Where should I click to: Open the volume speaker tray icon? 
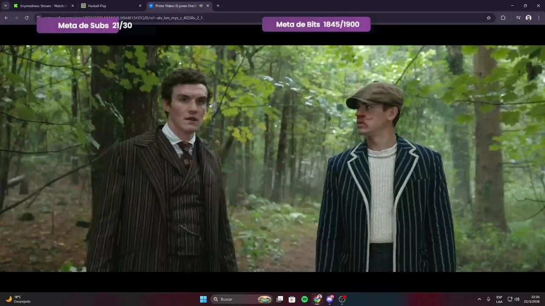tap(517, 299)
